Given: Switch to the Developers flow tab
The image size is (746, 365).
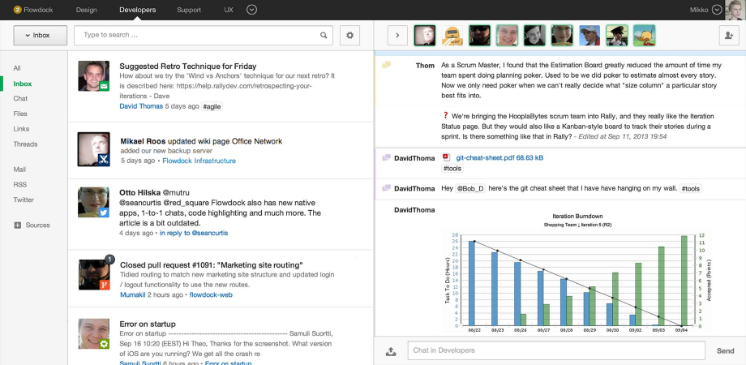Looking at the screenshot, I should [x=138, y=10].
